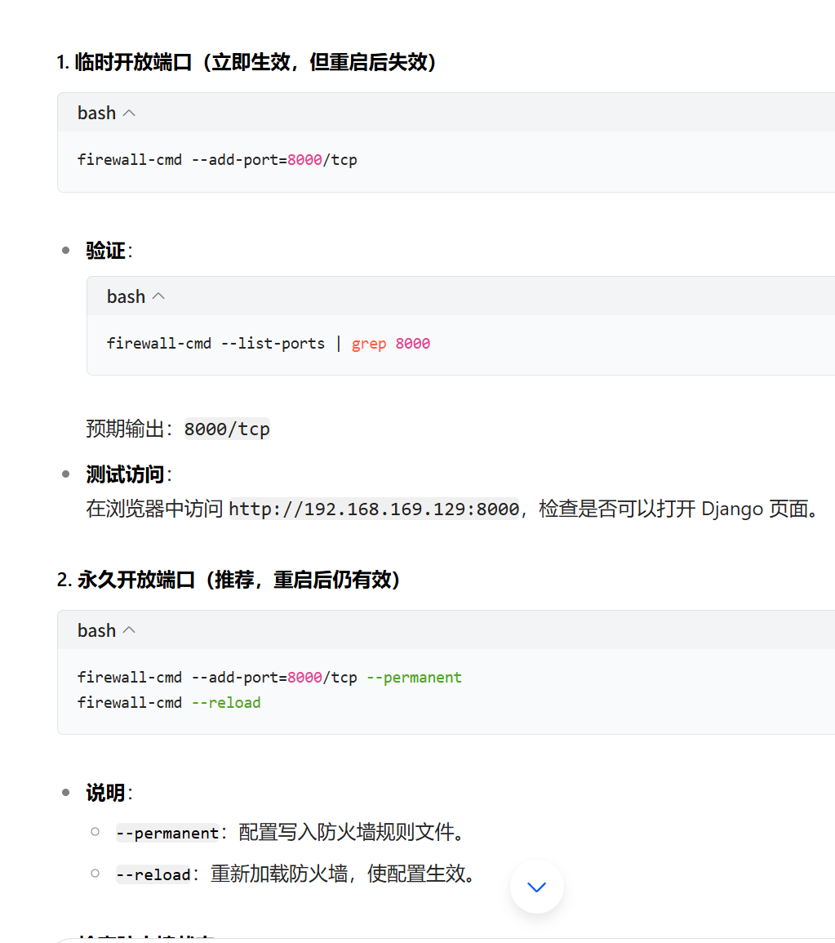Click the heading 1. 临时开放端口
835x943 pixels.
click(x=247, y=62)
